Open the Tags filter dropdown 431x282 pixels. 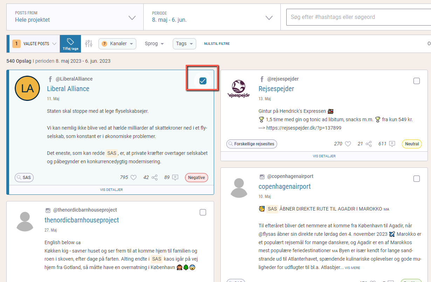tap(184, 44)
